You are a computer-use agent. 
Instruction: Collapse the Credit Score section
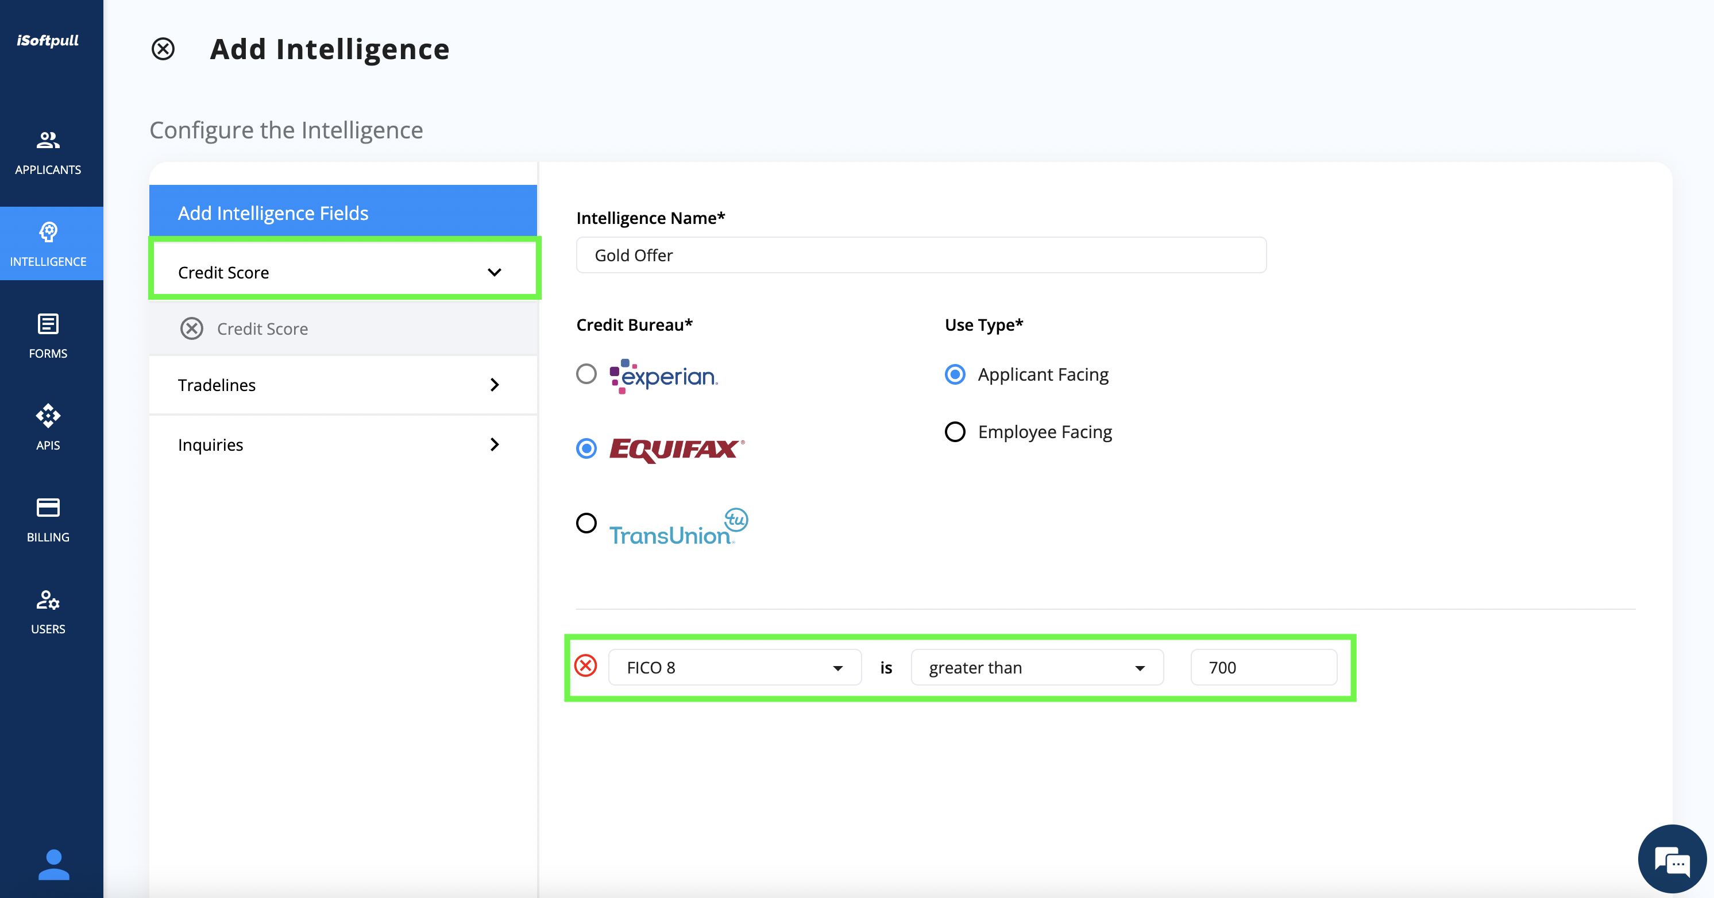click(x=344, y=272)
